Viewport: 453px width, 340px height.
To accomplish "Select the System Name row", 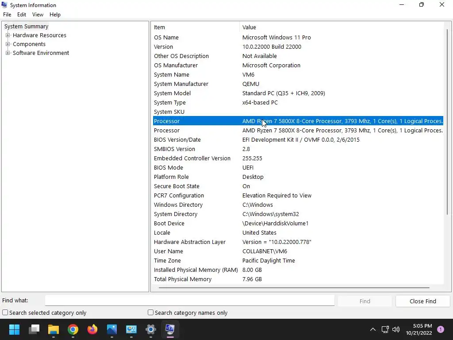I will pyautogui.click(x=298, y=74).
